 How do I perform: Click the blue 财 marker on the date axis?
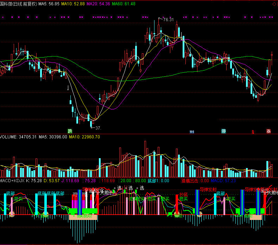pos(192,132)
